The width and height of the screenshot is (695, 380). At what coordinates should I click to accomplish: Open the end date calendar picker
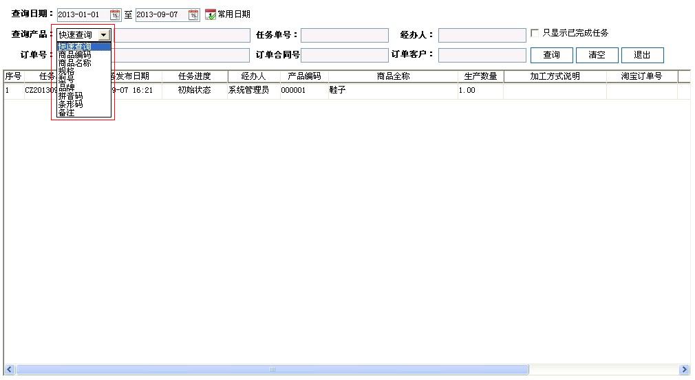coord(193,15)
